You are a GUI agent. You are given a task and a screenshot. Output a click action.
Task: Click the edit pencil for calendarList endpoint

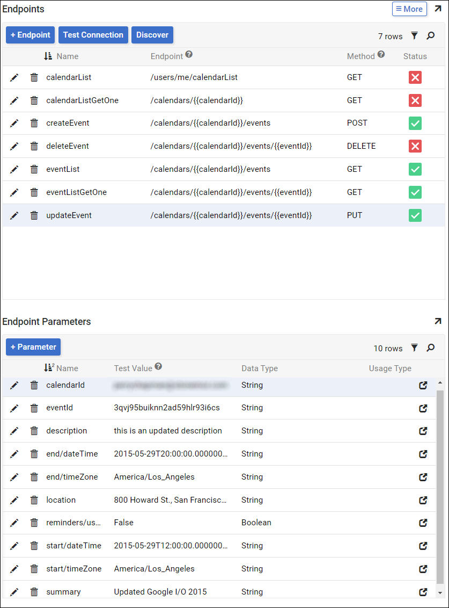click(14, 77)
